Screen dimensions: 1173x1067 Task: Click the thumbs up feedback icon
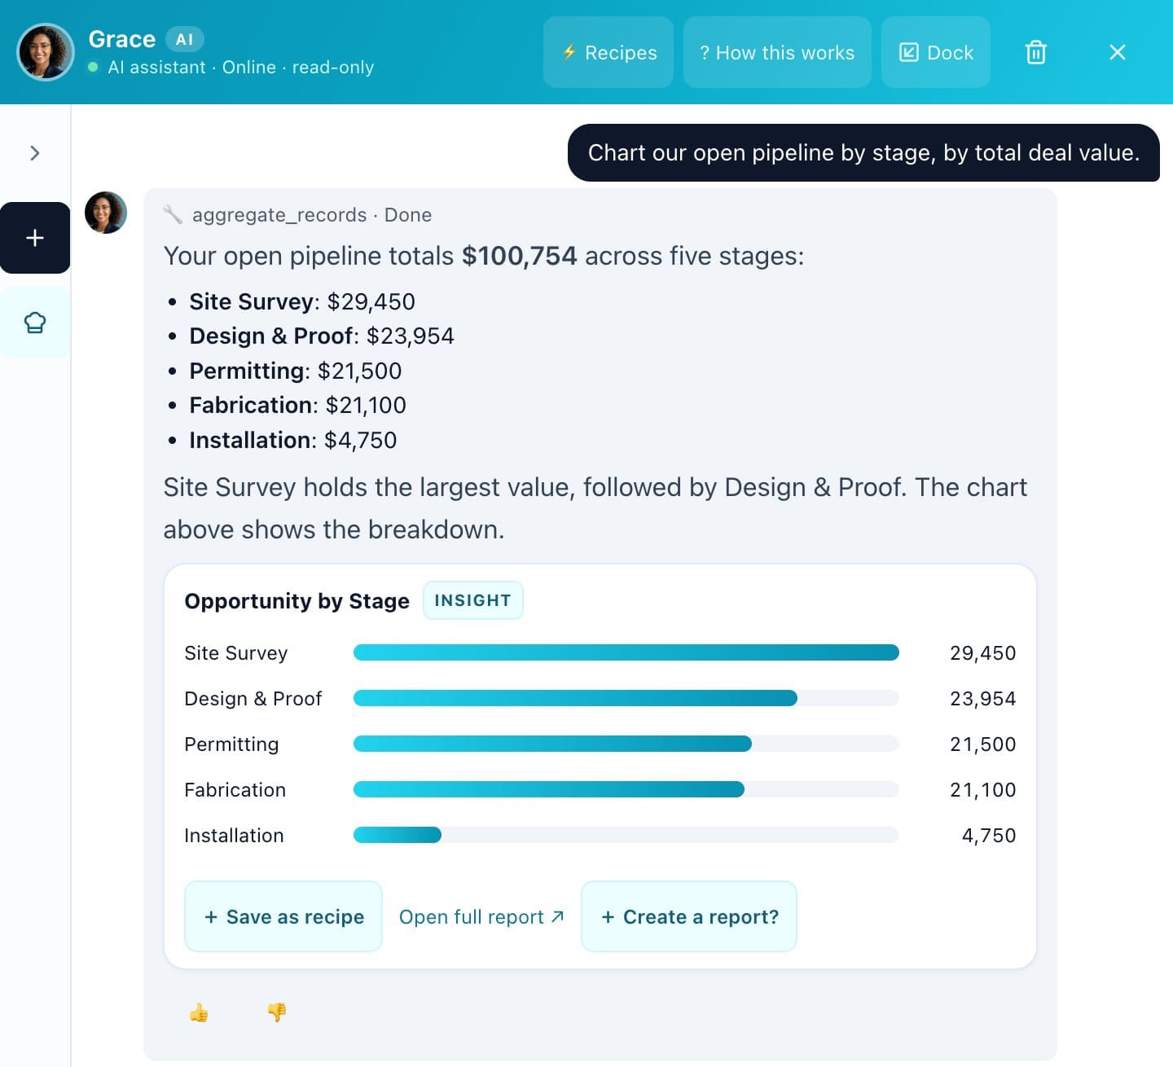tap(199, 1012)
